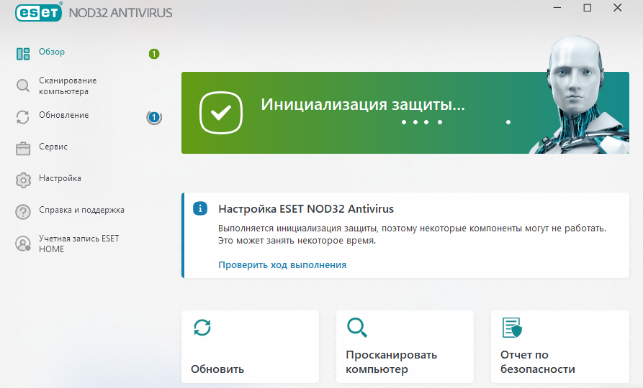Click the ESET logo
643x388 pixels.
tap(39, 12)
